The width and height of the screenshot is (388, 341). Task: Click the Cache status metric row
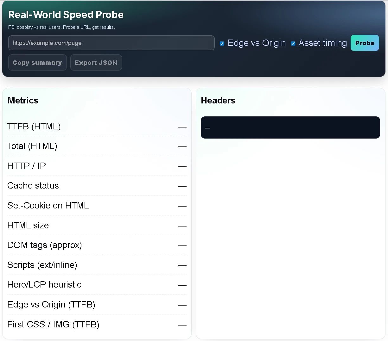coord(97,186)
